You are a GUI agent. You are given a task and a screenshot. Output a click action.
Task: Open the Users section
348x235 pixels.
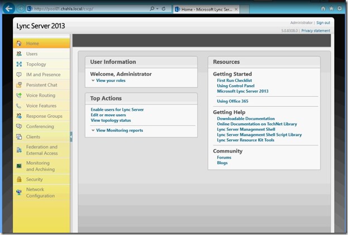[x=41, y=53]
